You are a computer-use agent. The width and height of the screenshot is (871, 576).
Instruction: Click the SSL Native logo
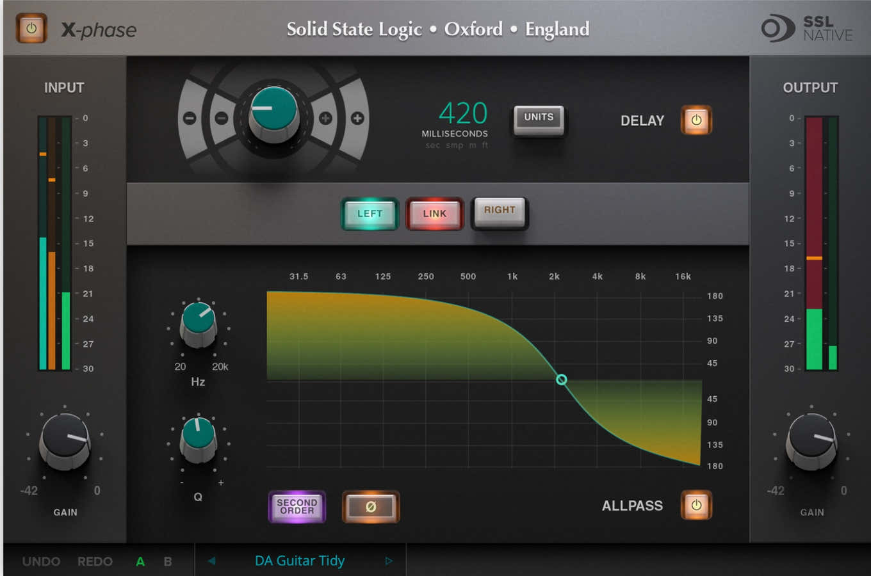(807, 29)
